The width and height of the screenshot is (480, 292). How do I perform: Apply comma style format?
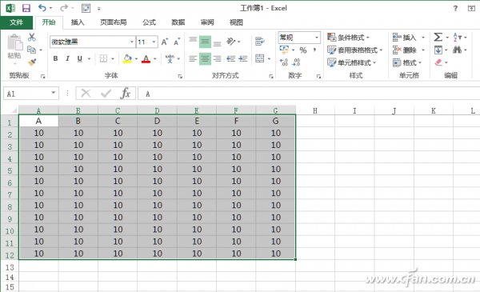(314, 50)
